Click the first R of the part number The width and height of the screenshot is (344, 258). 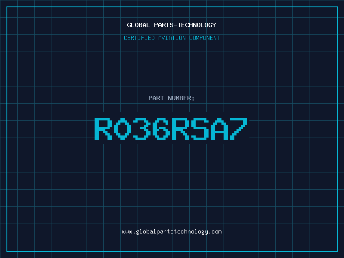pyautogui.click(x=103, y=129)
